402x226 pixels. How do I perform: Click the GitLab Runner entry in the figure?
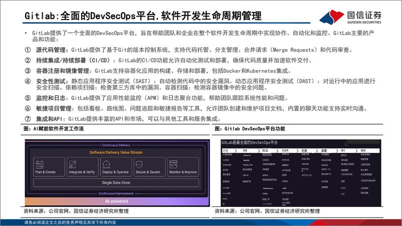pos(268,188)
